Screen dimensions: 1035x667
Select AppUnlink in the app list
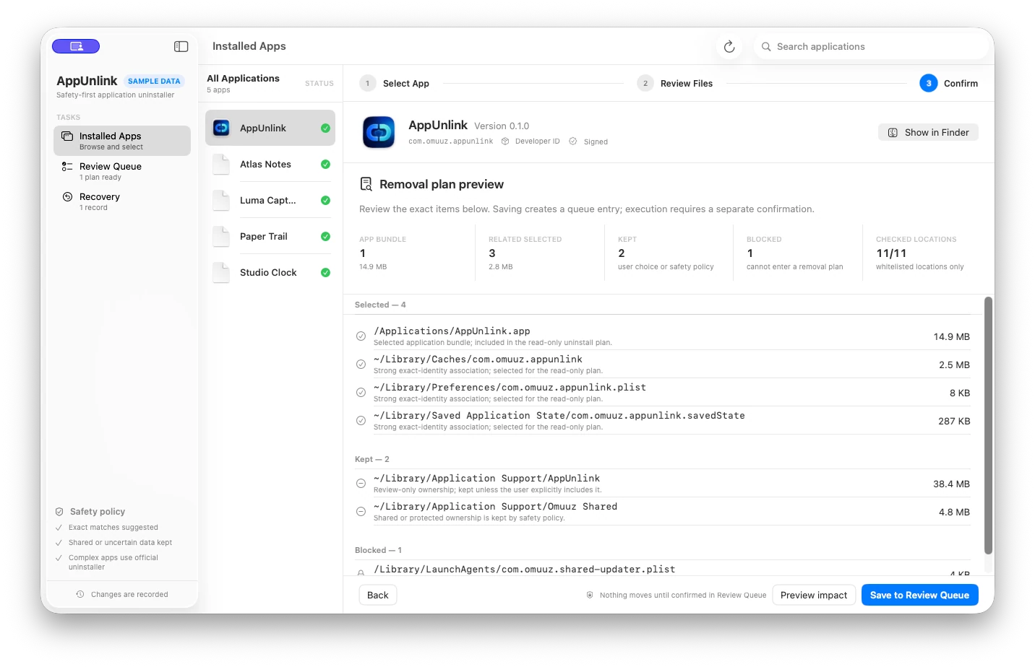[270, 128]
